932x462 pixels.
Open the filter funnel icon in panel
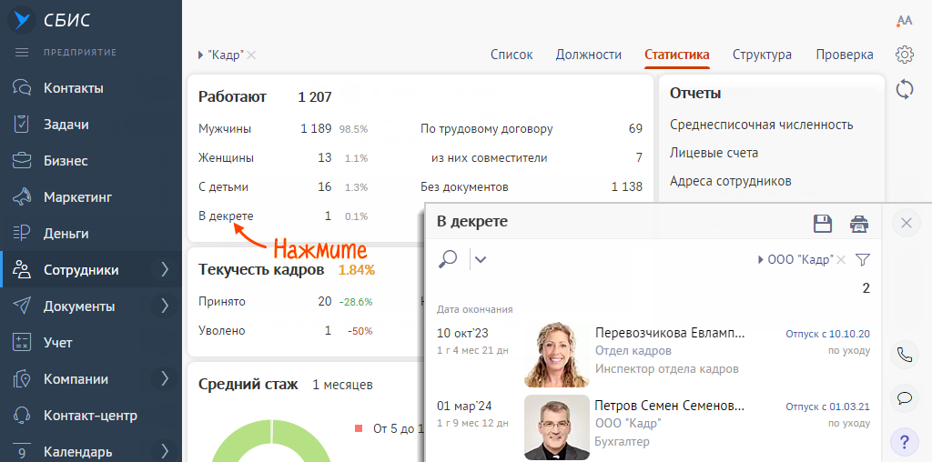click(863, 259)
